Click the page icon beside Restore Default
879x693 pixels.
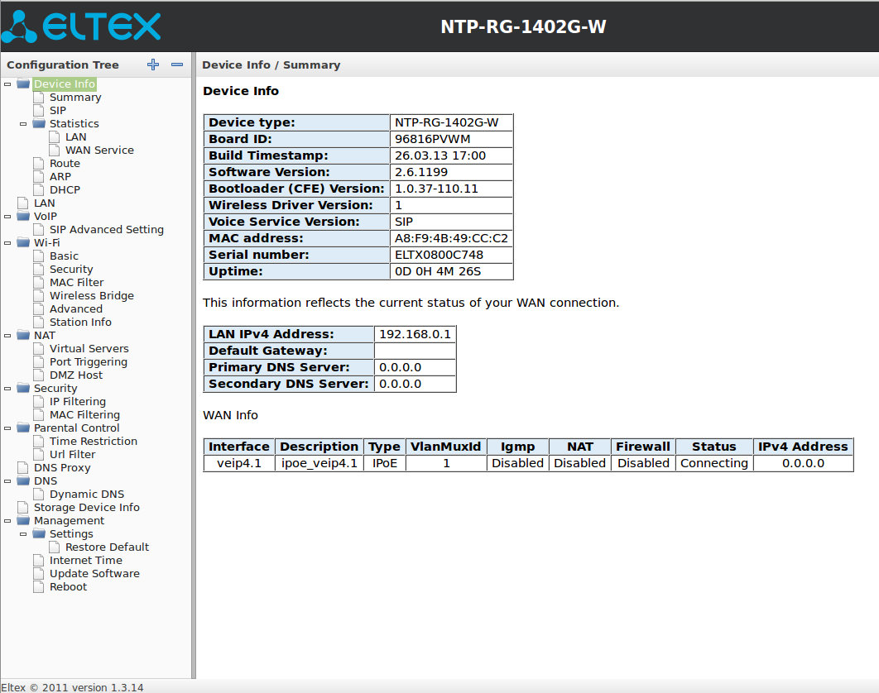click(54, 547)
